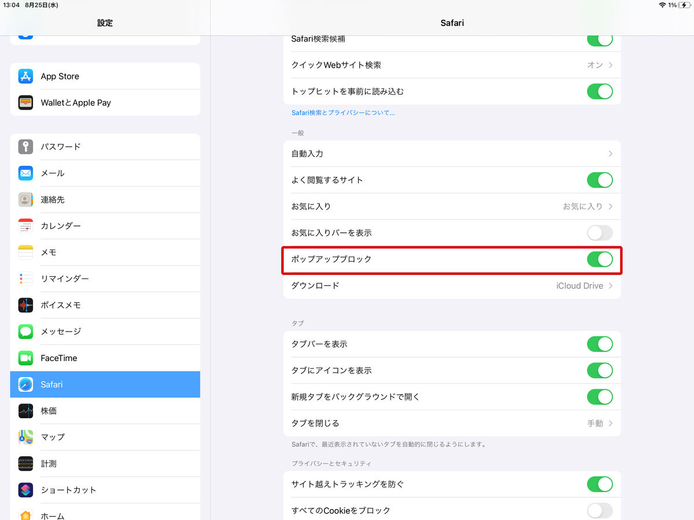Tap the メモ notes icon

[x=25, y=252]
